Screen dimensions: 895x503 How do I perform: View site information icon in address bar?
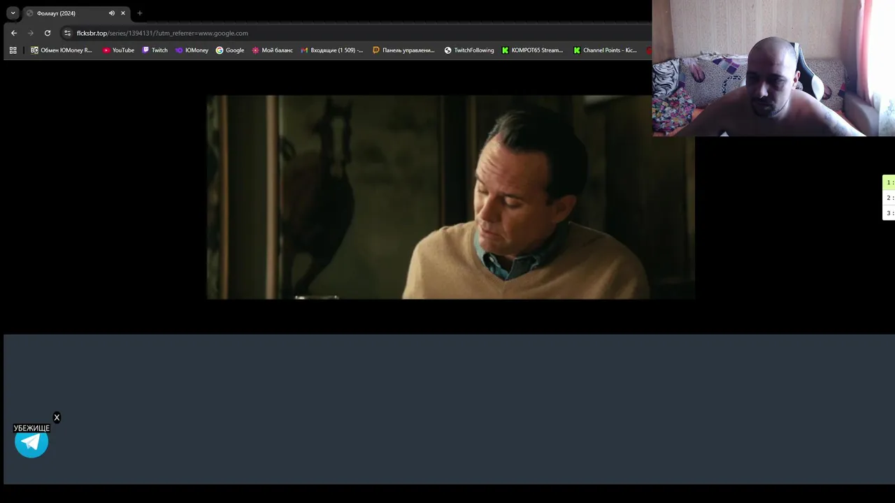67,33
